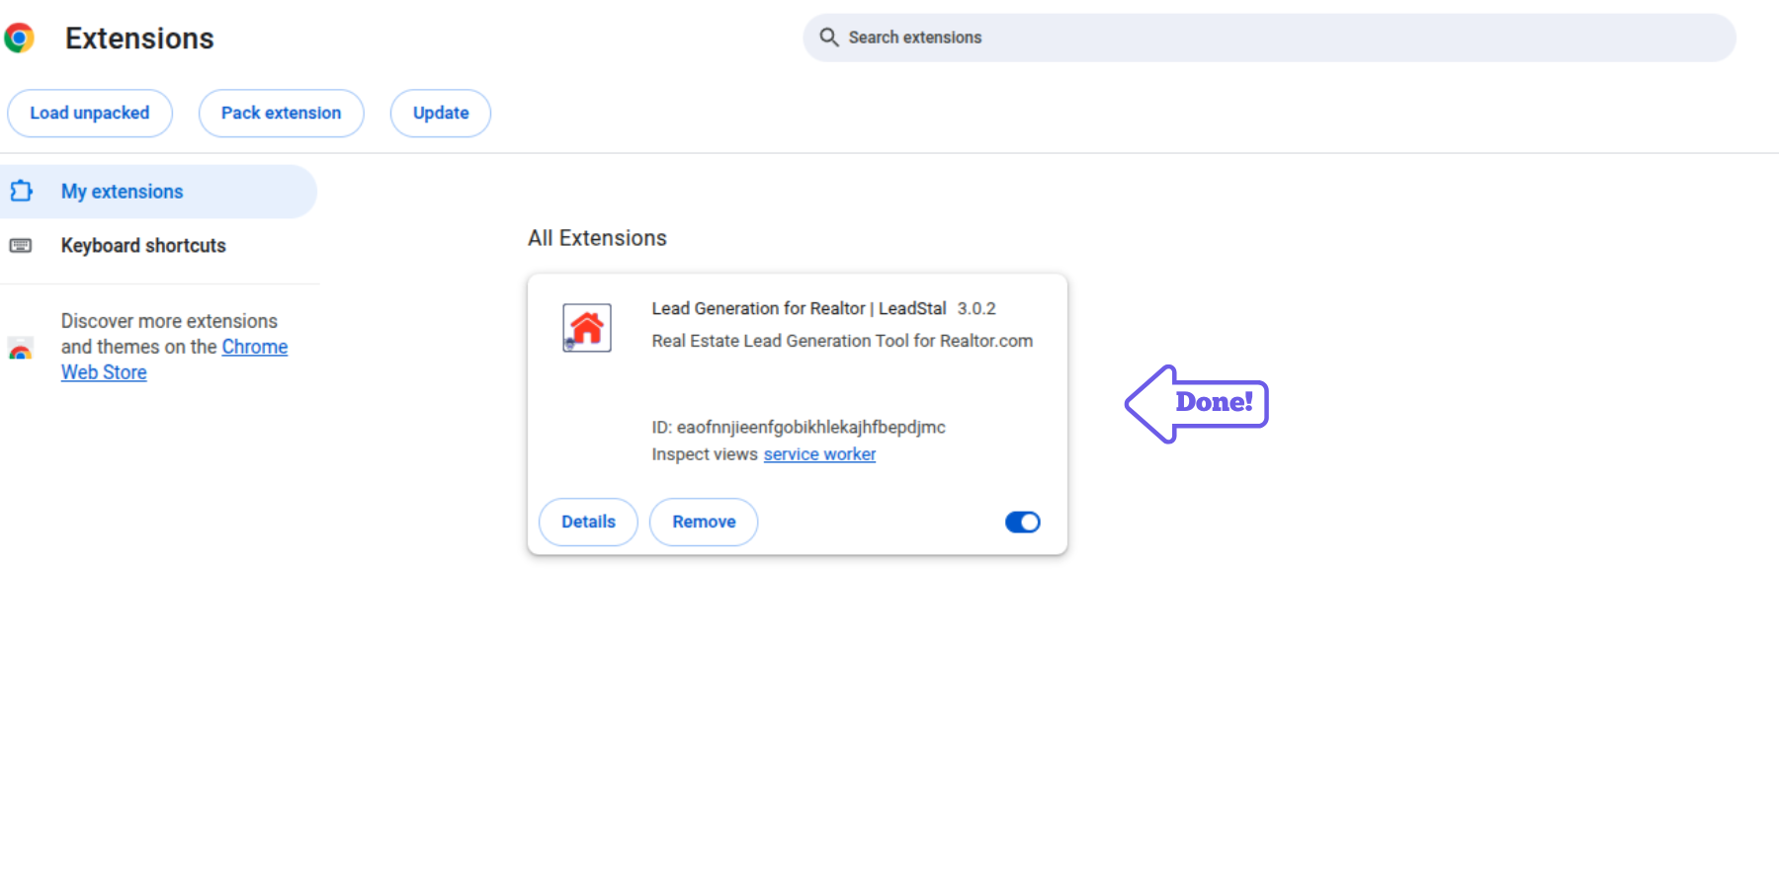Click the Extensions page title
The image size is (1779, 889).
[x=139, y=39]
